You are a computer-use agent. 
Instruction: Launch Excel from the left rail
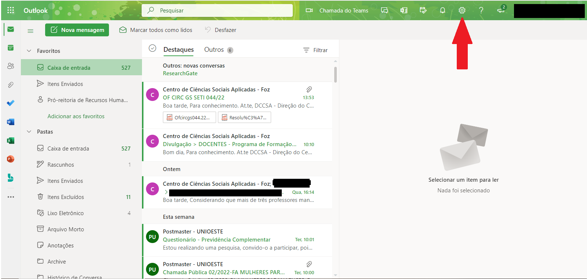click(x=11, y=141)
